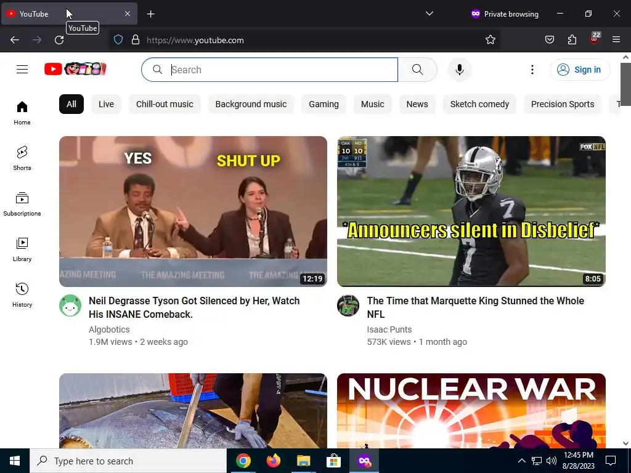Open Library in the sidebar
The height and width of the screenshot is (473, 631).
point(22,250)
